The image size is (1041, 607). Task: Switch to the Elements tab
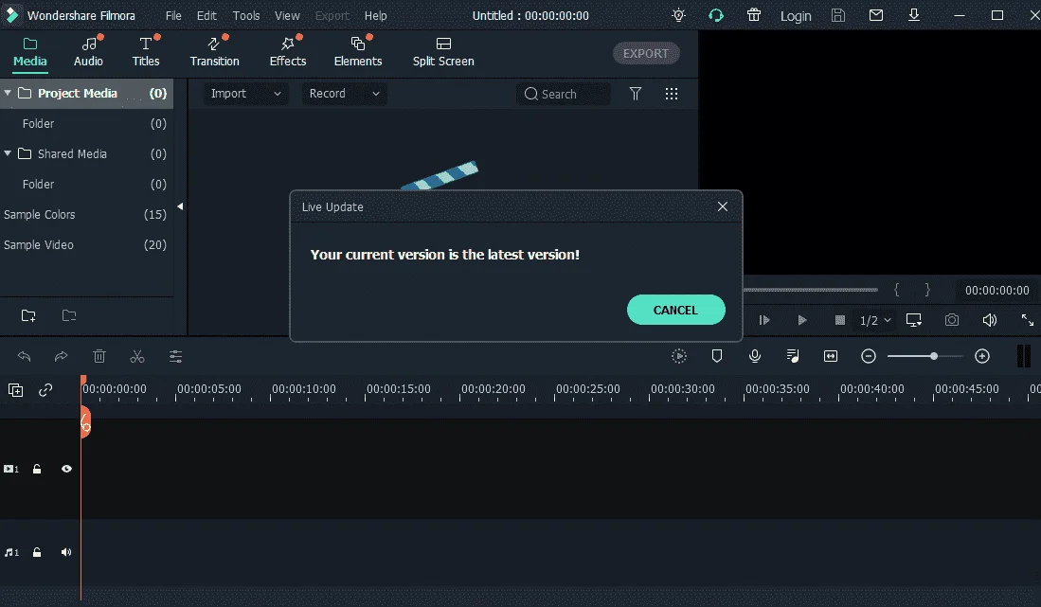tap(358, 52)
